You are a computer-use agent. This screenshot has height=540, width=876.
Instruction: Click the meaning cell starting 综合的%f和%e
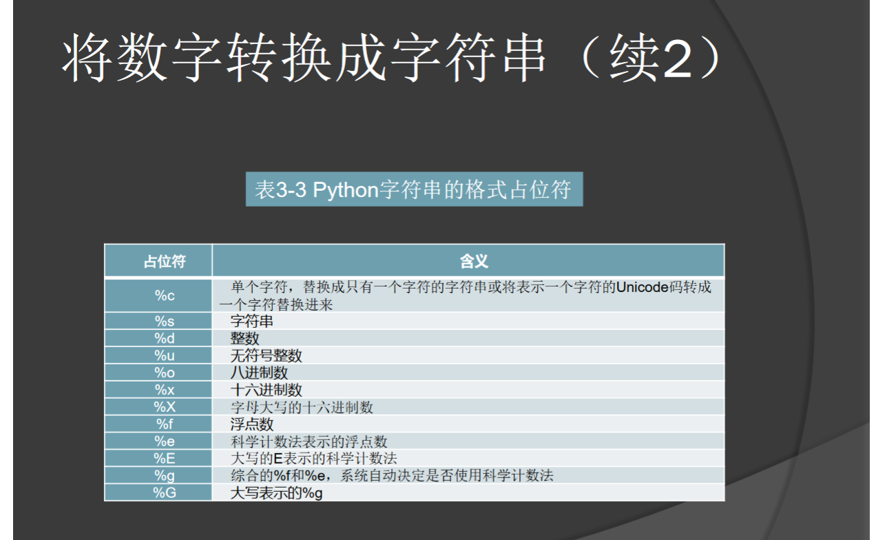click(x=468, y=476)
